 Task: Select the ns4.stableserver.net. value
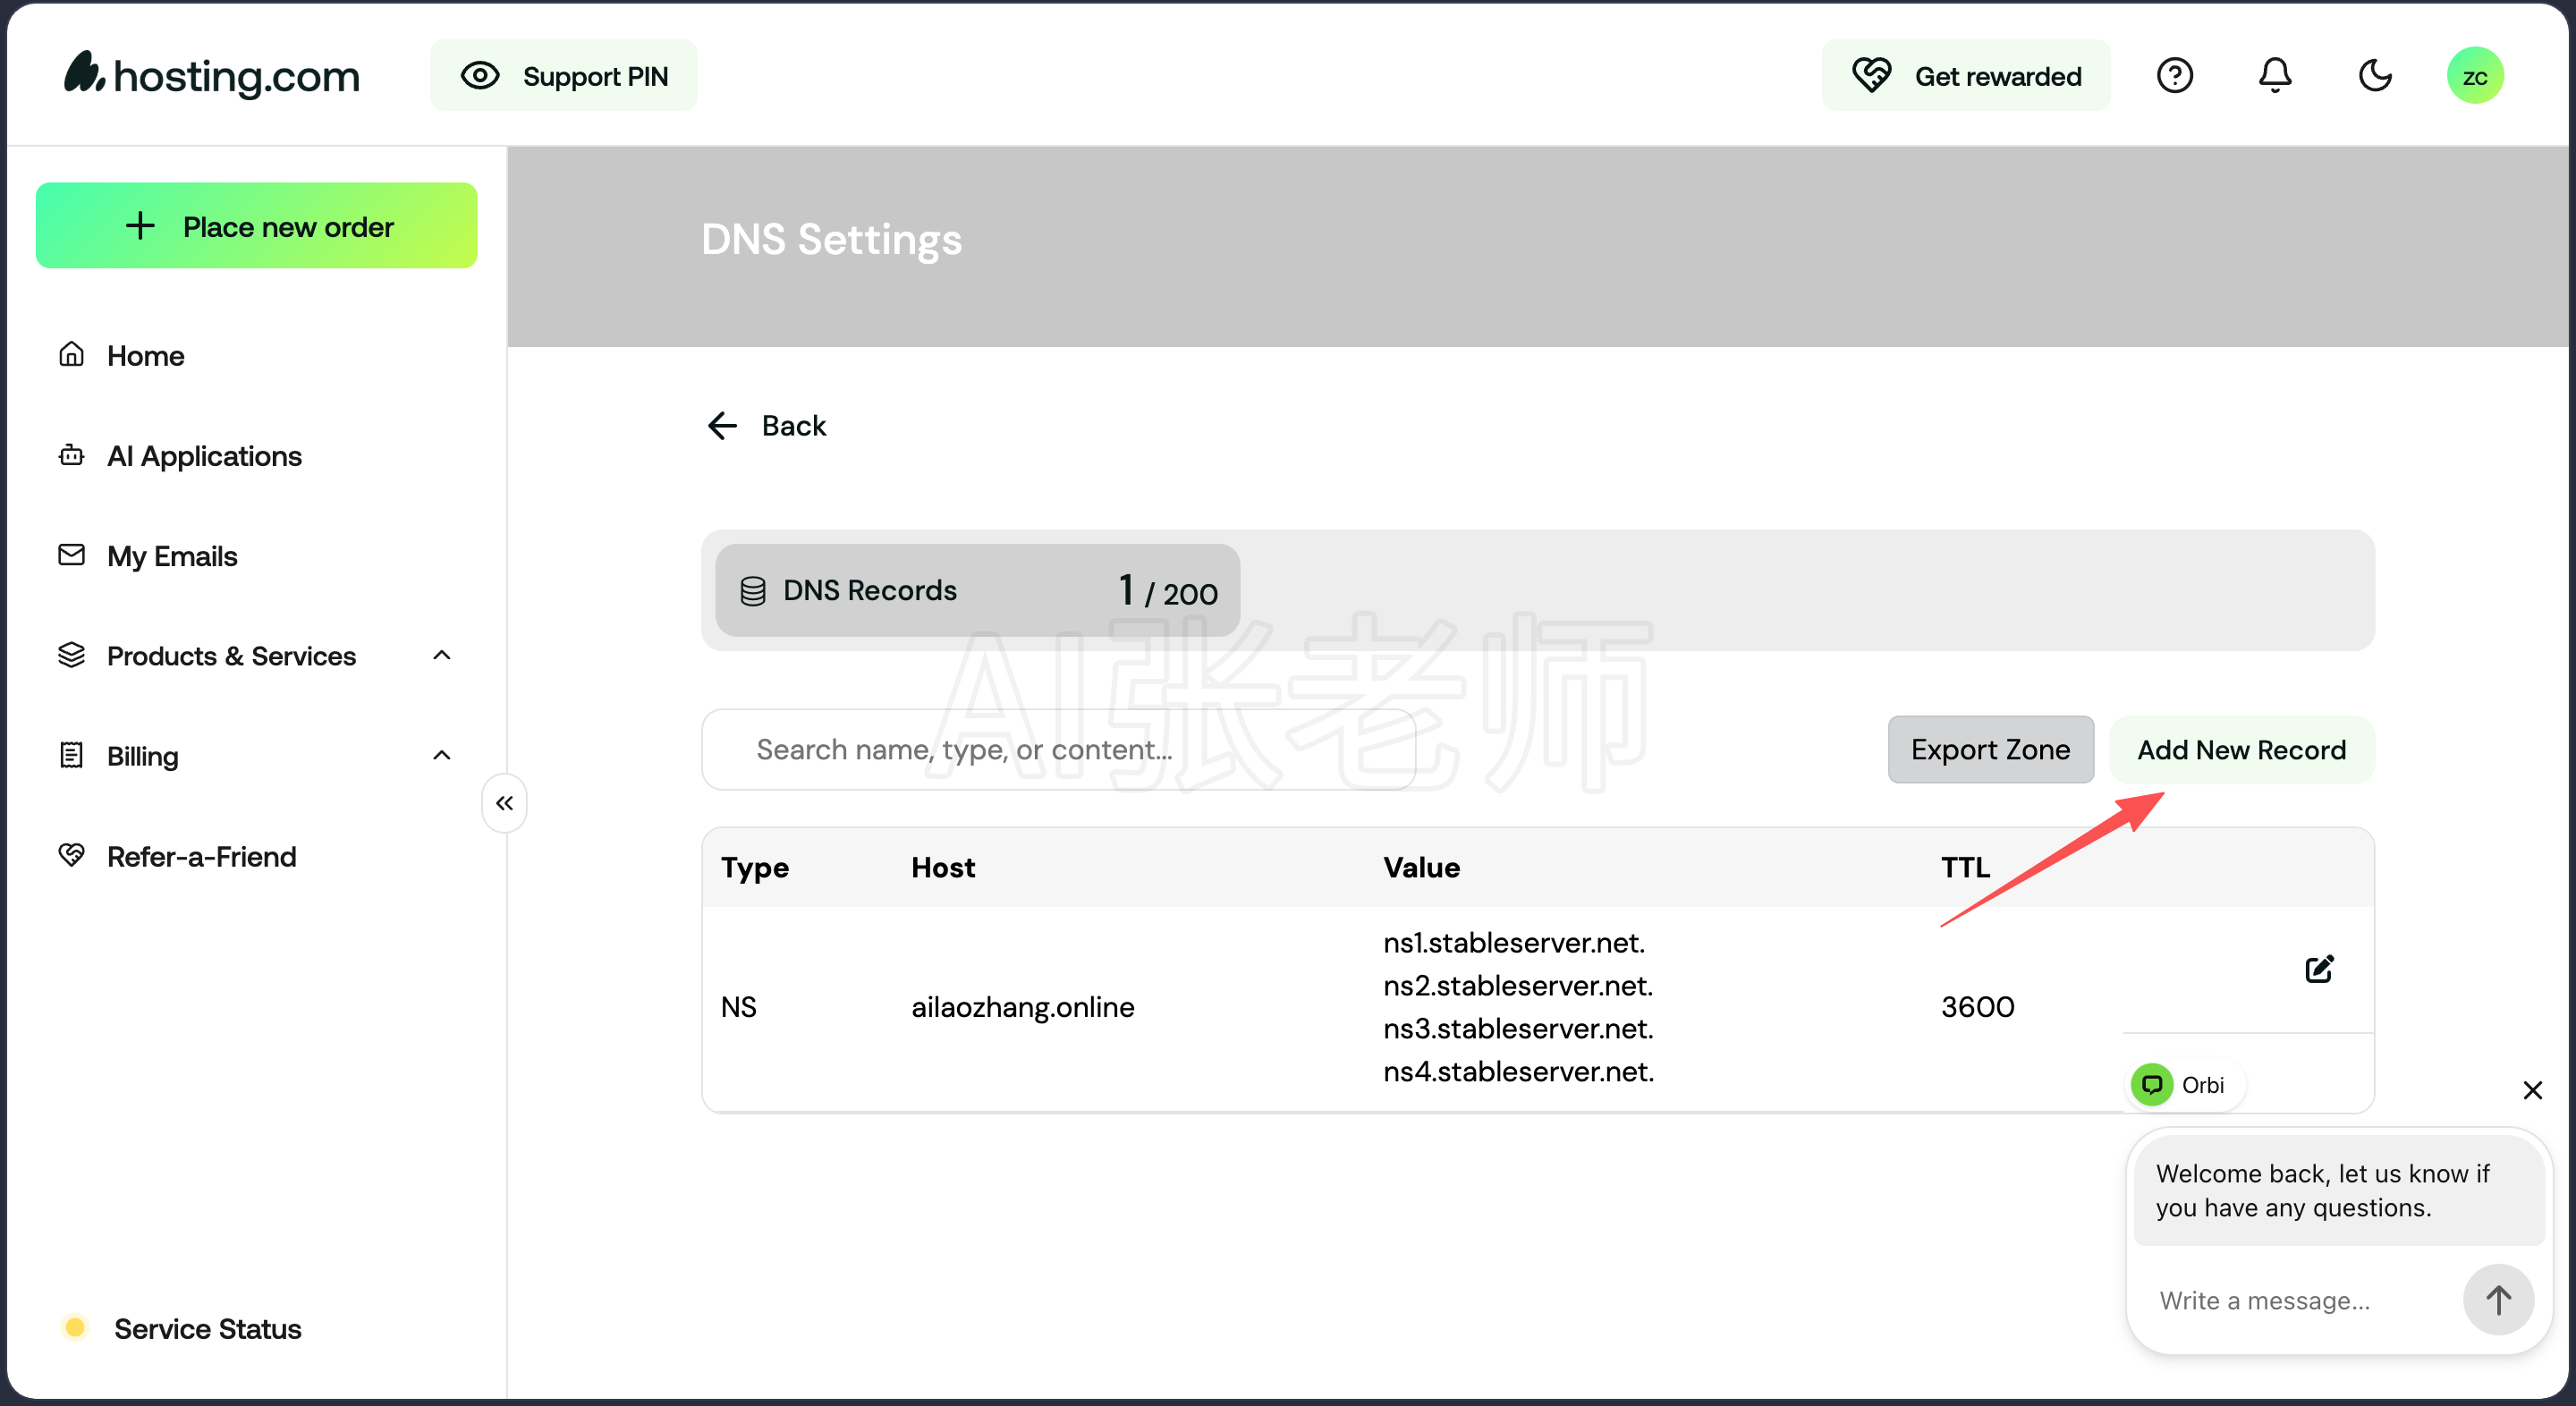pos(1519,1072)
